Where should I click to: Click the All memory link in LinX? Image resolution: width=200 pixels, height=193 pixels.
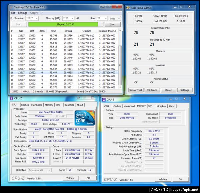click(78, 18)
